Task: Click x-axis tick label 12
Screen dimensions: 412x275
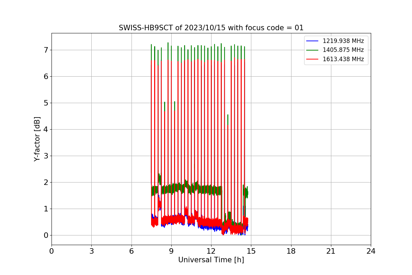Action: tap(211, 251)
